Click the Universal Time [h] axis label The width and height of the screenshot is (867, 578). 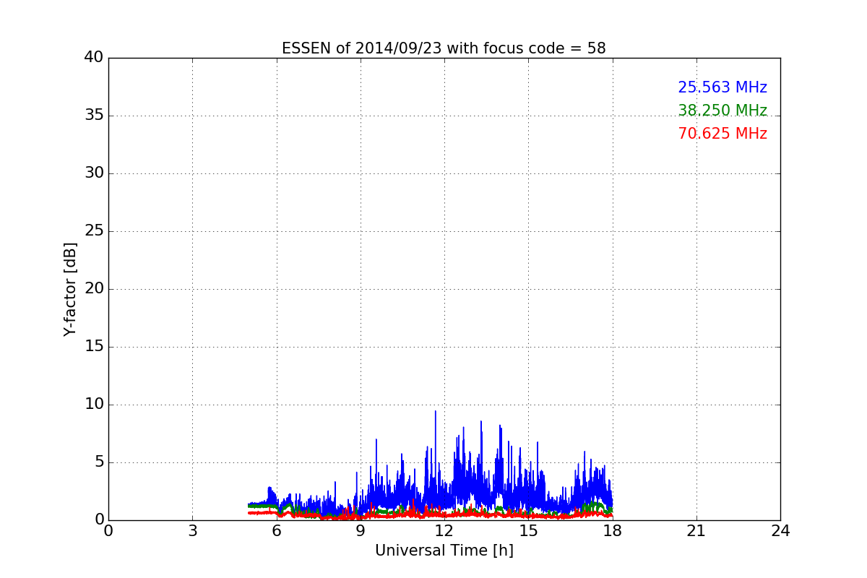click(x=444, y=551)
